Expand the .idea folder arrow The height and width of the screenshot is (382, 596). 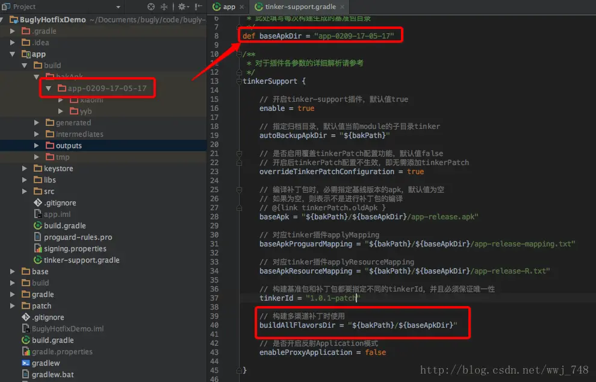point(13,42)
